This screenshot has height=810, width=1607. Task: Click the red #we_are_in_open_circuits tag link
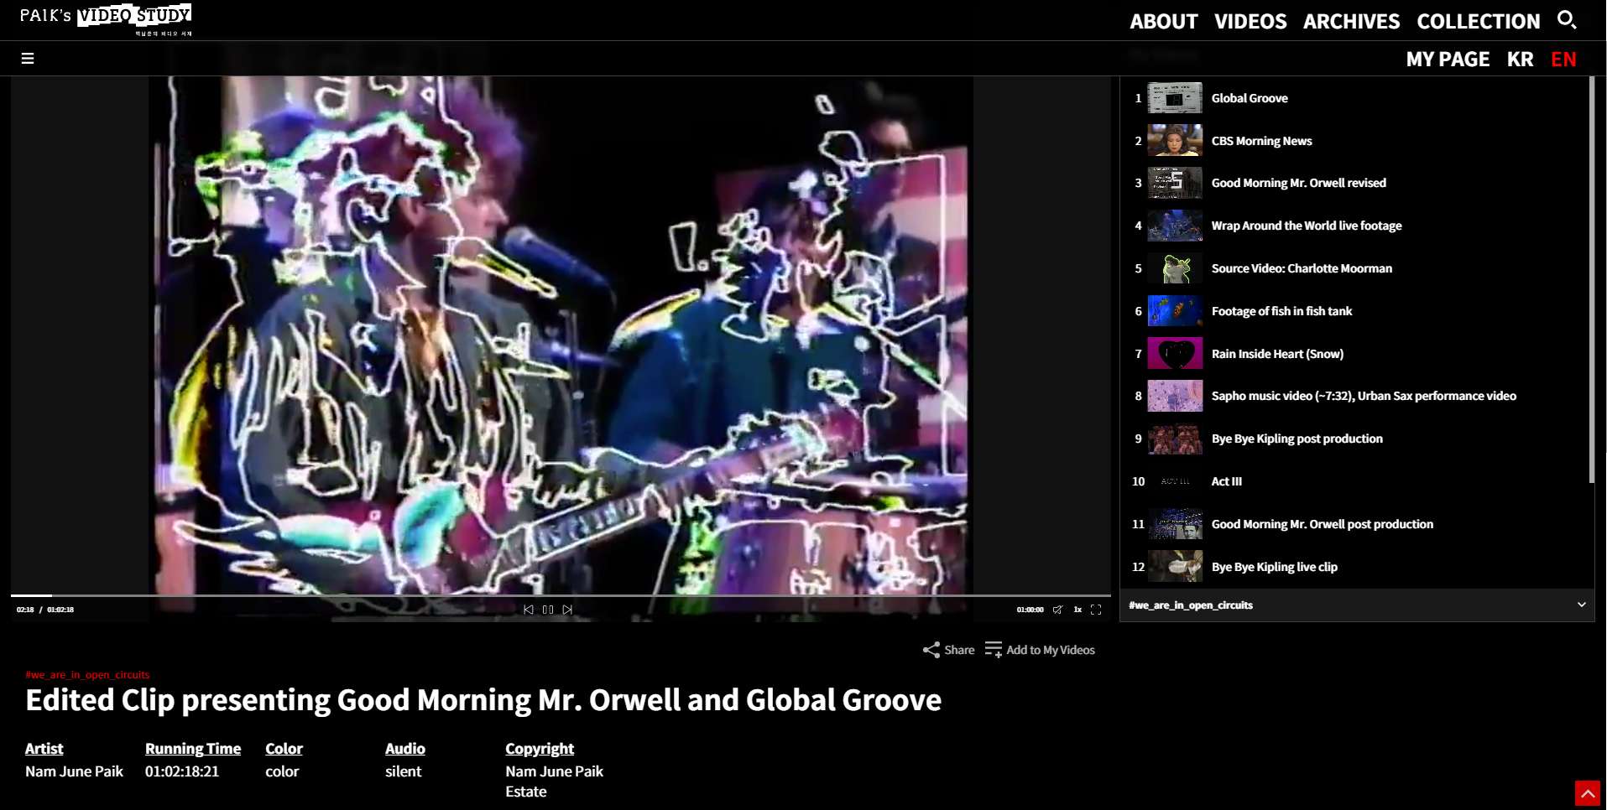coord(87,675)
